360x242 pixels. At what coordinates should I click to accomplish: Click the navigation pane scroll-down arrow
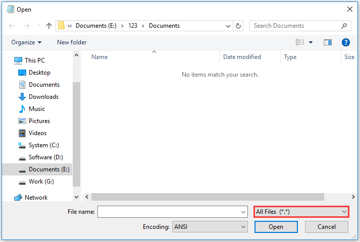(76, 197)
